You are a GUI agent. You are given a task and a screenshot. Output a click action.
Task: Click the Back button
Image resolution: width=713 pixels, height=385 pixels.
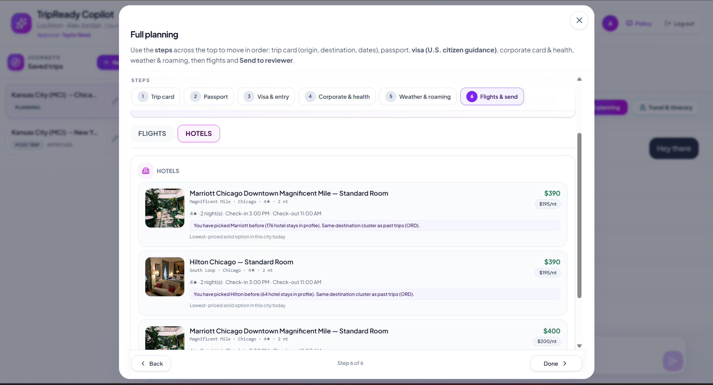point(151,363)
